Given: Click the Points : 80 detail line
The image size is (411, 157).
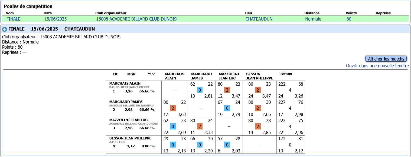Looking at the screenshot, I should (x=12, y=47).
